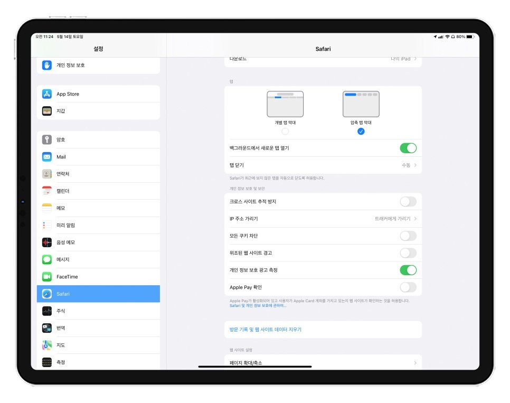Select the 압축 탭 막대 checked radio button
The width and height of the screenshot is (510, 403).
coord(361,132)
